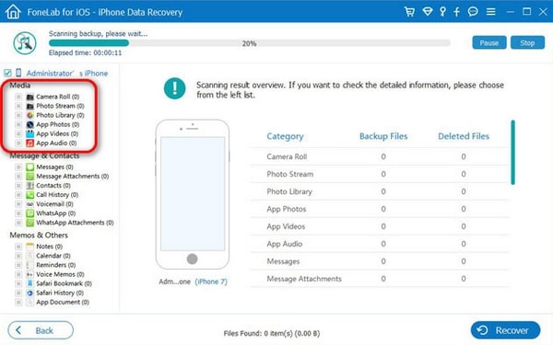Screen dimensions: 553x345
Task: Click the App Videos clapperboard icon
Action: [30, 133]
